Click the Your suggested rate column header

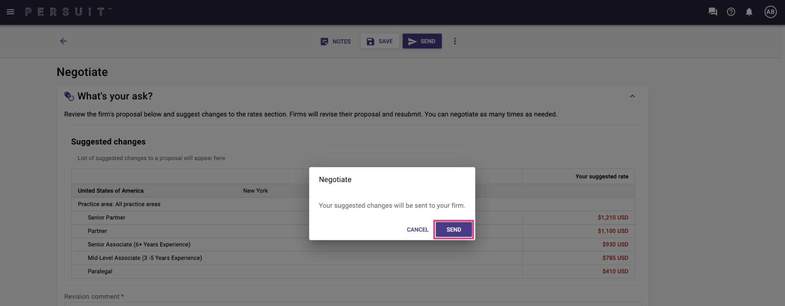coord(602,176)
